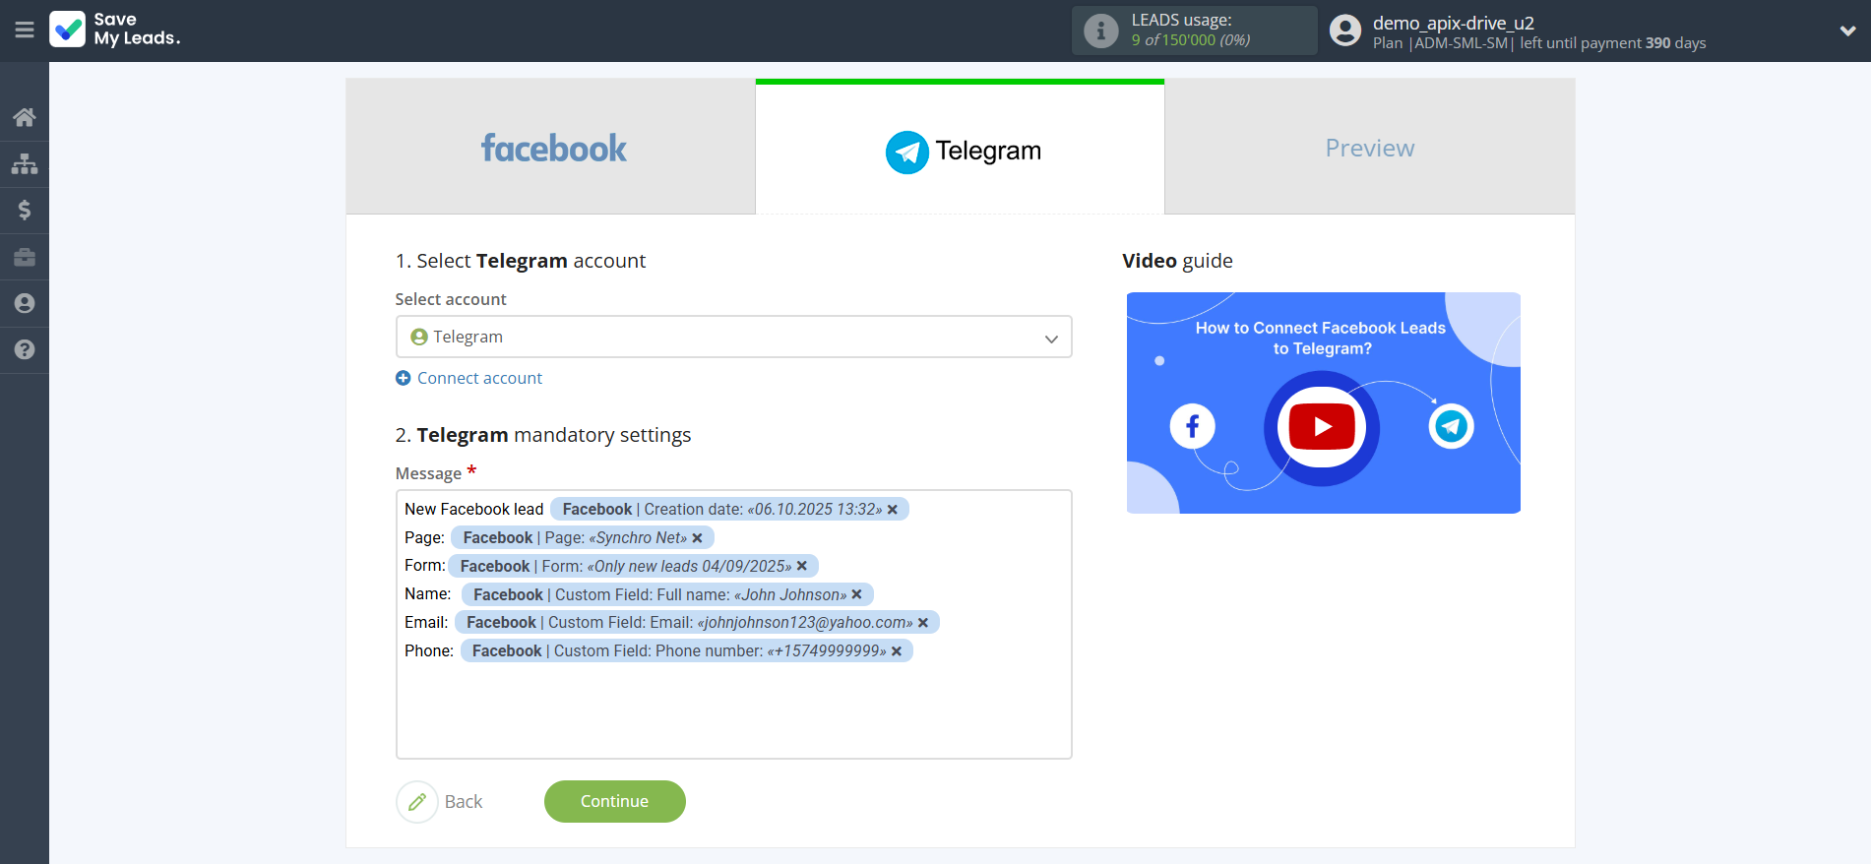This screenshot has height=864, width=1871.
Task: Click the LEADS usage info icon
Action: coord(1100,31)
